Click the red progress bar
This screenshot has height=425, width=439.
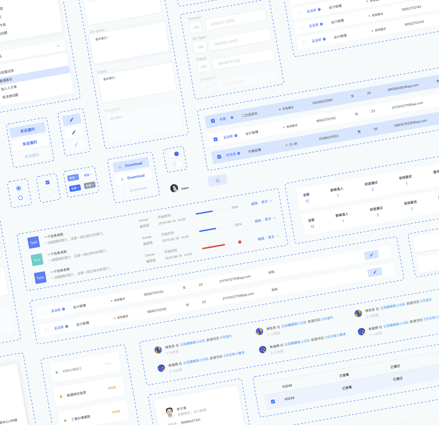(213, 247)
